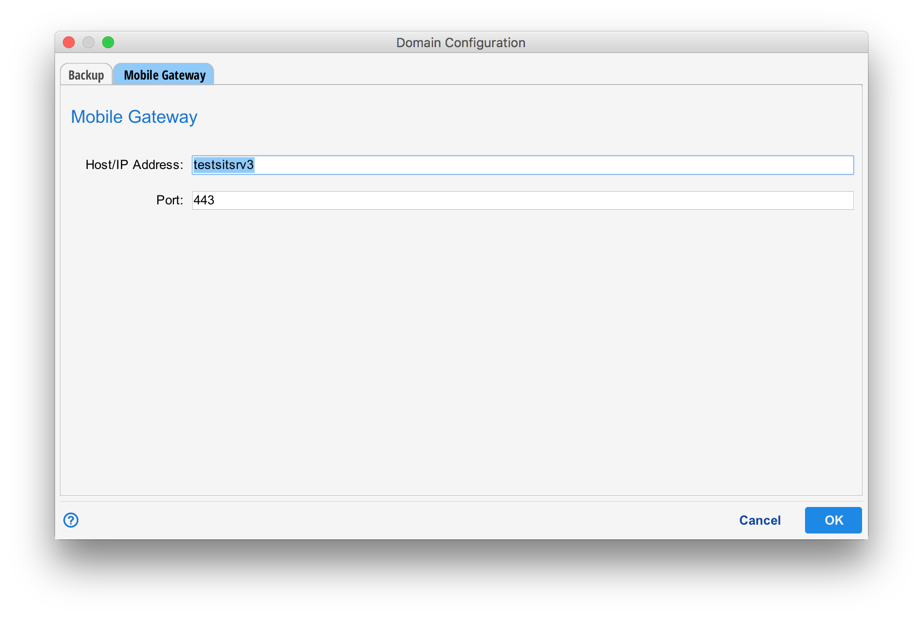Cancel the Domain Configuration dialog
Image resolution: width=923 pixels, height=618 pixels.
pos(760,520)
